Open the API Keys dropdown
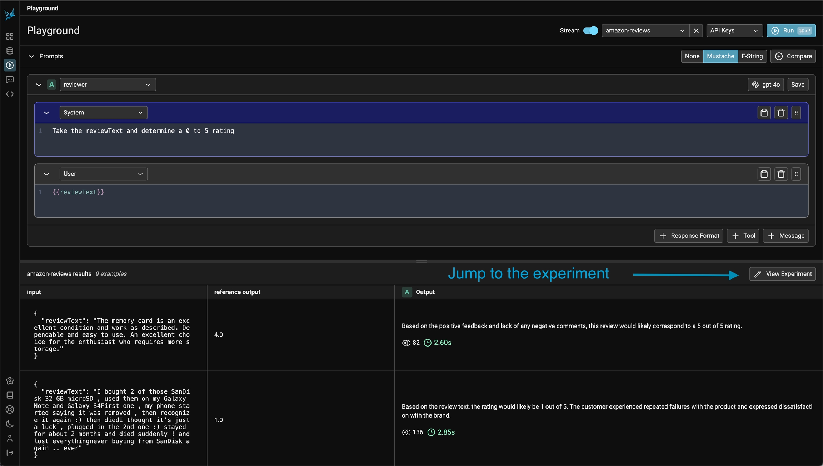The image size is (823, 466). (734, 31)
